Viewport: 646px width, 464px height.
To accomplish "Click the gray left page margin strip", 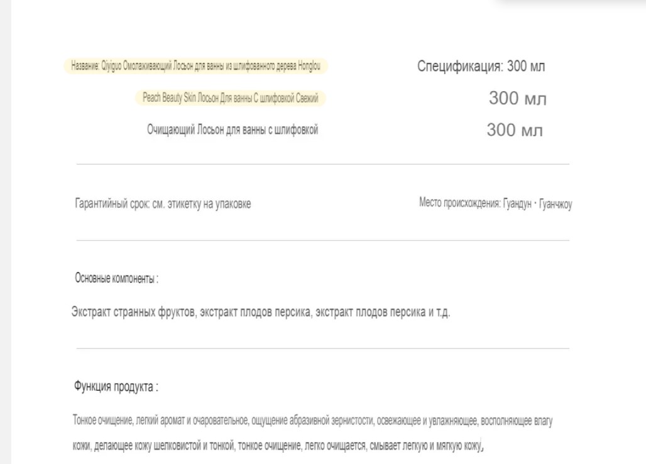I will 6,232.
